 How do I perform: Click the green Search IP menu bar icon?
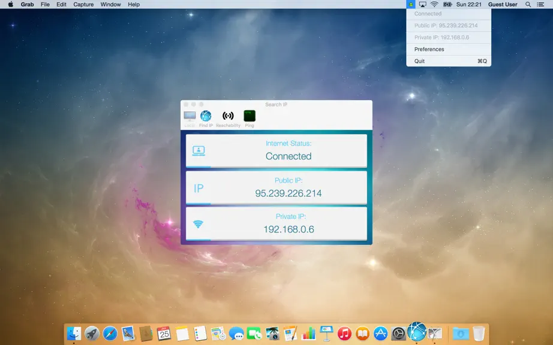[x=411, y=4]
